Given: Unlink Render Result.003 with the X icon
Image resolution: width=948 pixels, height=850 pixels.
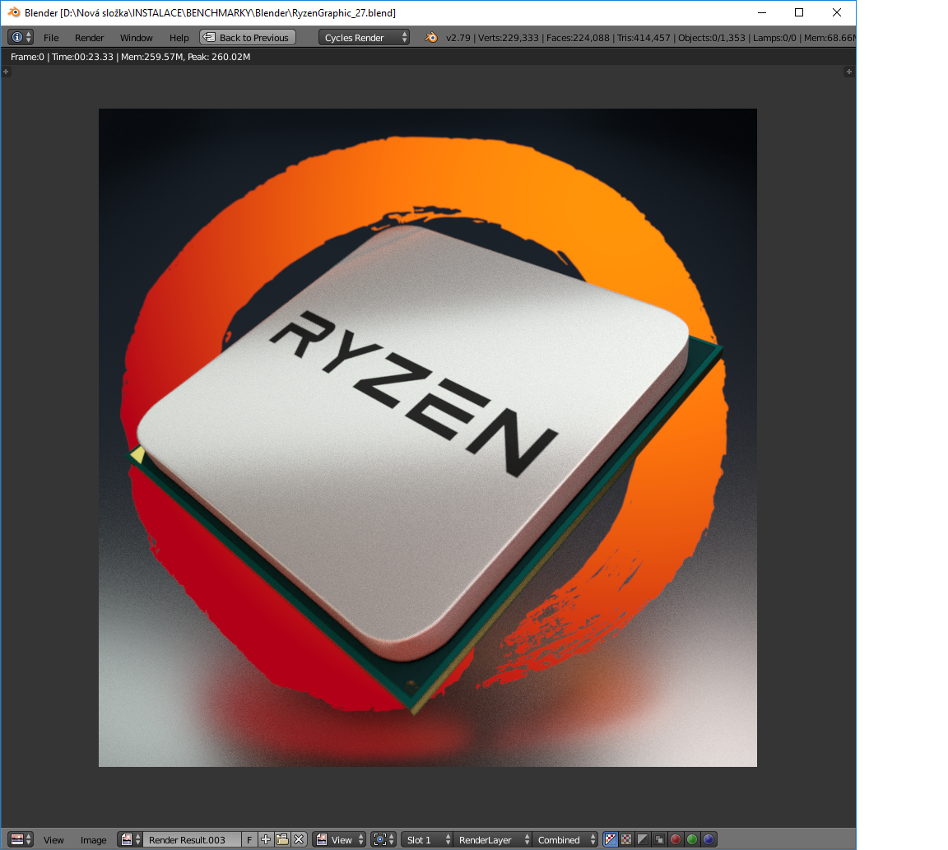Looking at the screenshot, I should pyautogui.click(x=299, y=839).
